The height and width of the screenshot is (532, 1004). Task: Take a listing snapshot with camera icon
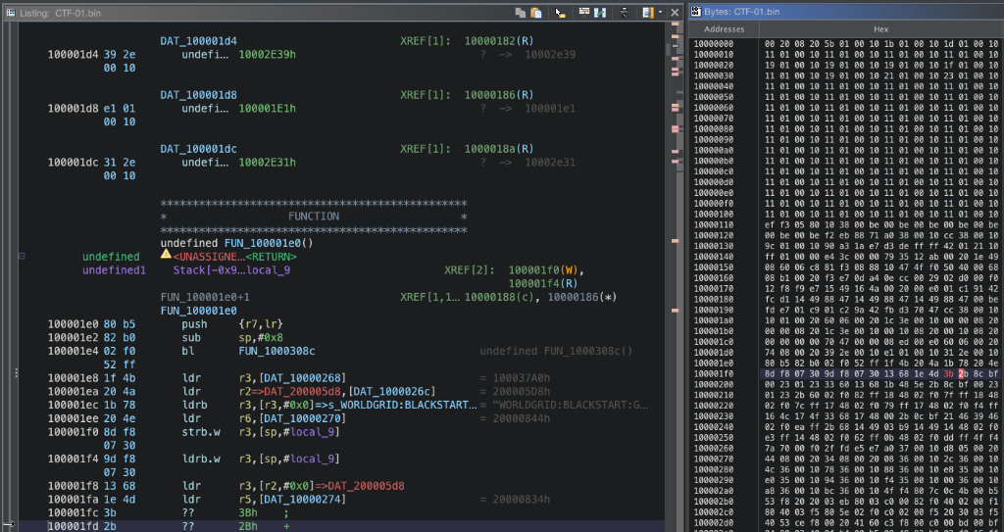pos(625,12)
